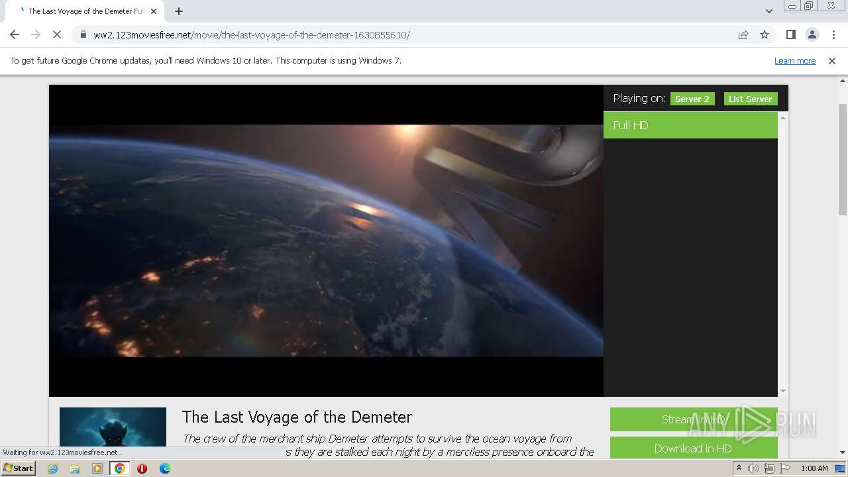The image size is (848, 477).
Task: Open the media player taskbar icon
Action: coord(97,468)
